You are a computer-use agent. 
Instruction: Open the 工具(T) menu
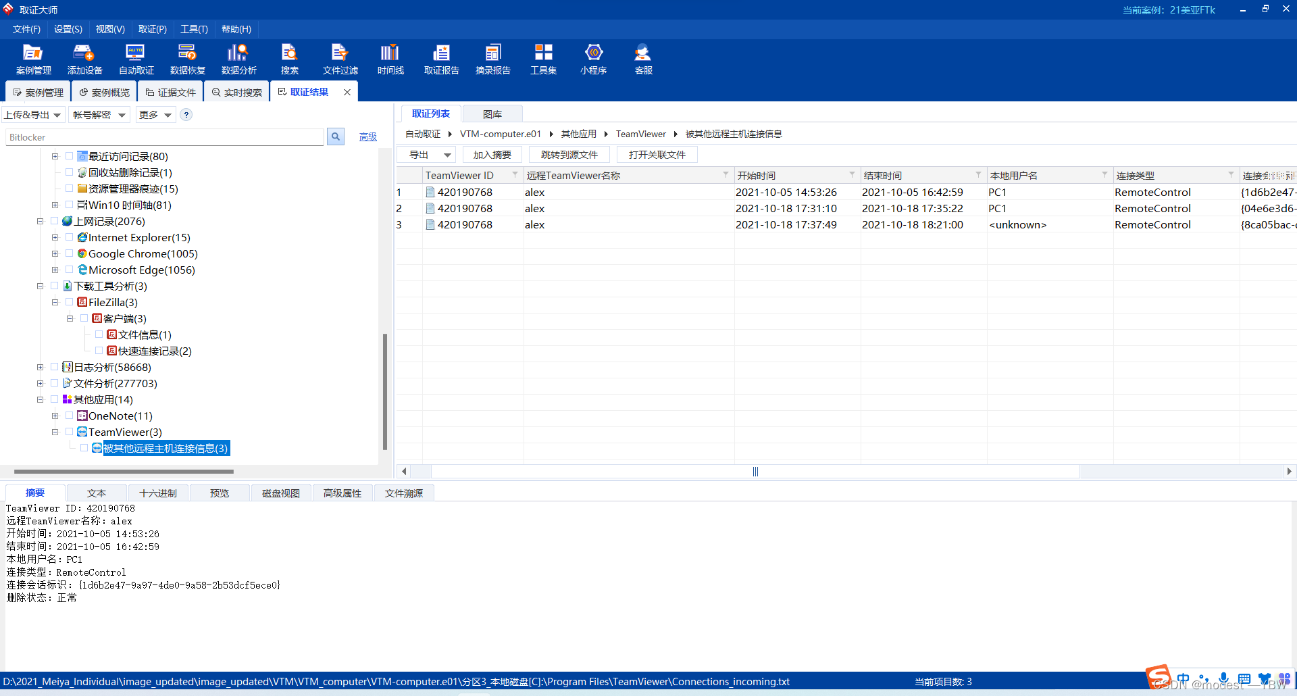pyautogui.click(x=195, y=29)
